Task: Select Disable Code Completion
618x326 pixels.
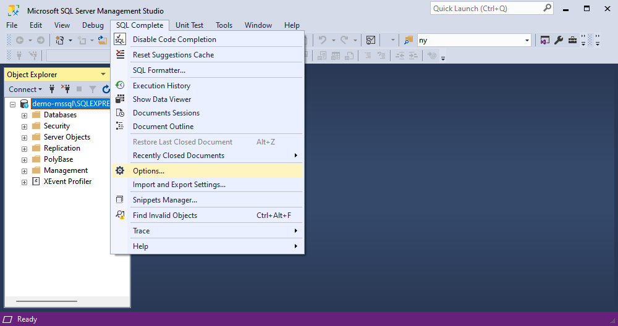Action: [x=207, y=40]
